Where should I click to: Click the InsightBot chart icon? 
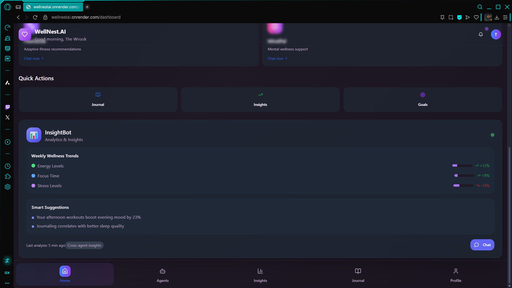pos(34,135)
